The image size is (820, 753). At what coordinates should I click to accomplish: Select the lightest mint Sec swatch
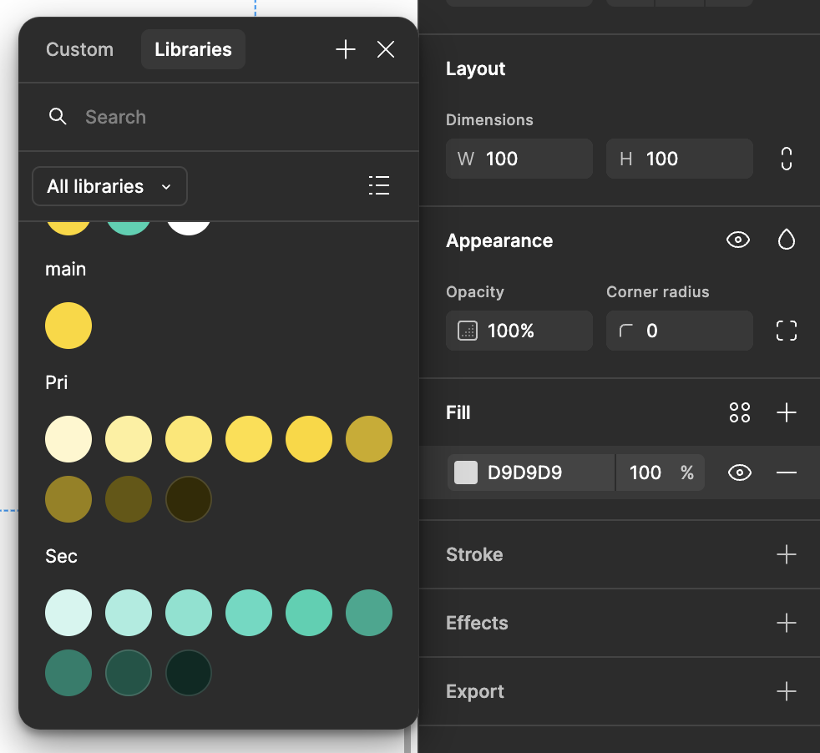(68, 613)
